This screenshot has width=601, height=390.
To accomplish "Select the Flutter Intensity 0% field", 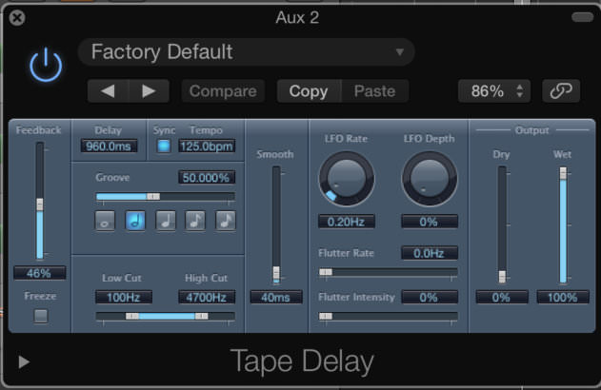I will (x=430, y=297).
